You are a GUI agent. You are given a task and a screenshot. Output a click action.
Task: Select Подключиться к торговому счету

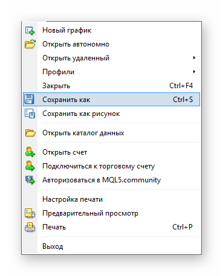tap(111, 166)
